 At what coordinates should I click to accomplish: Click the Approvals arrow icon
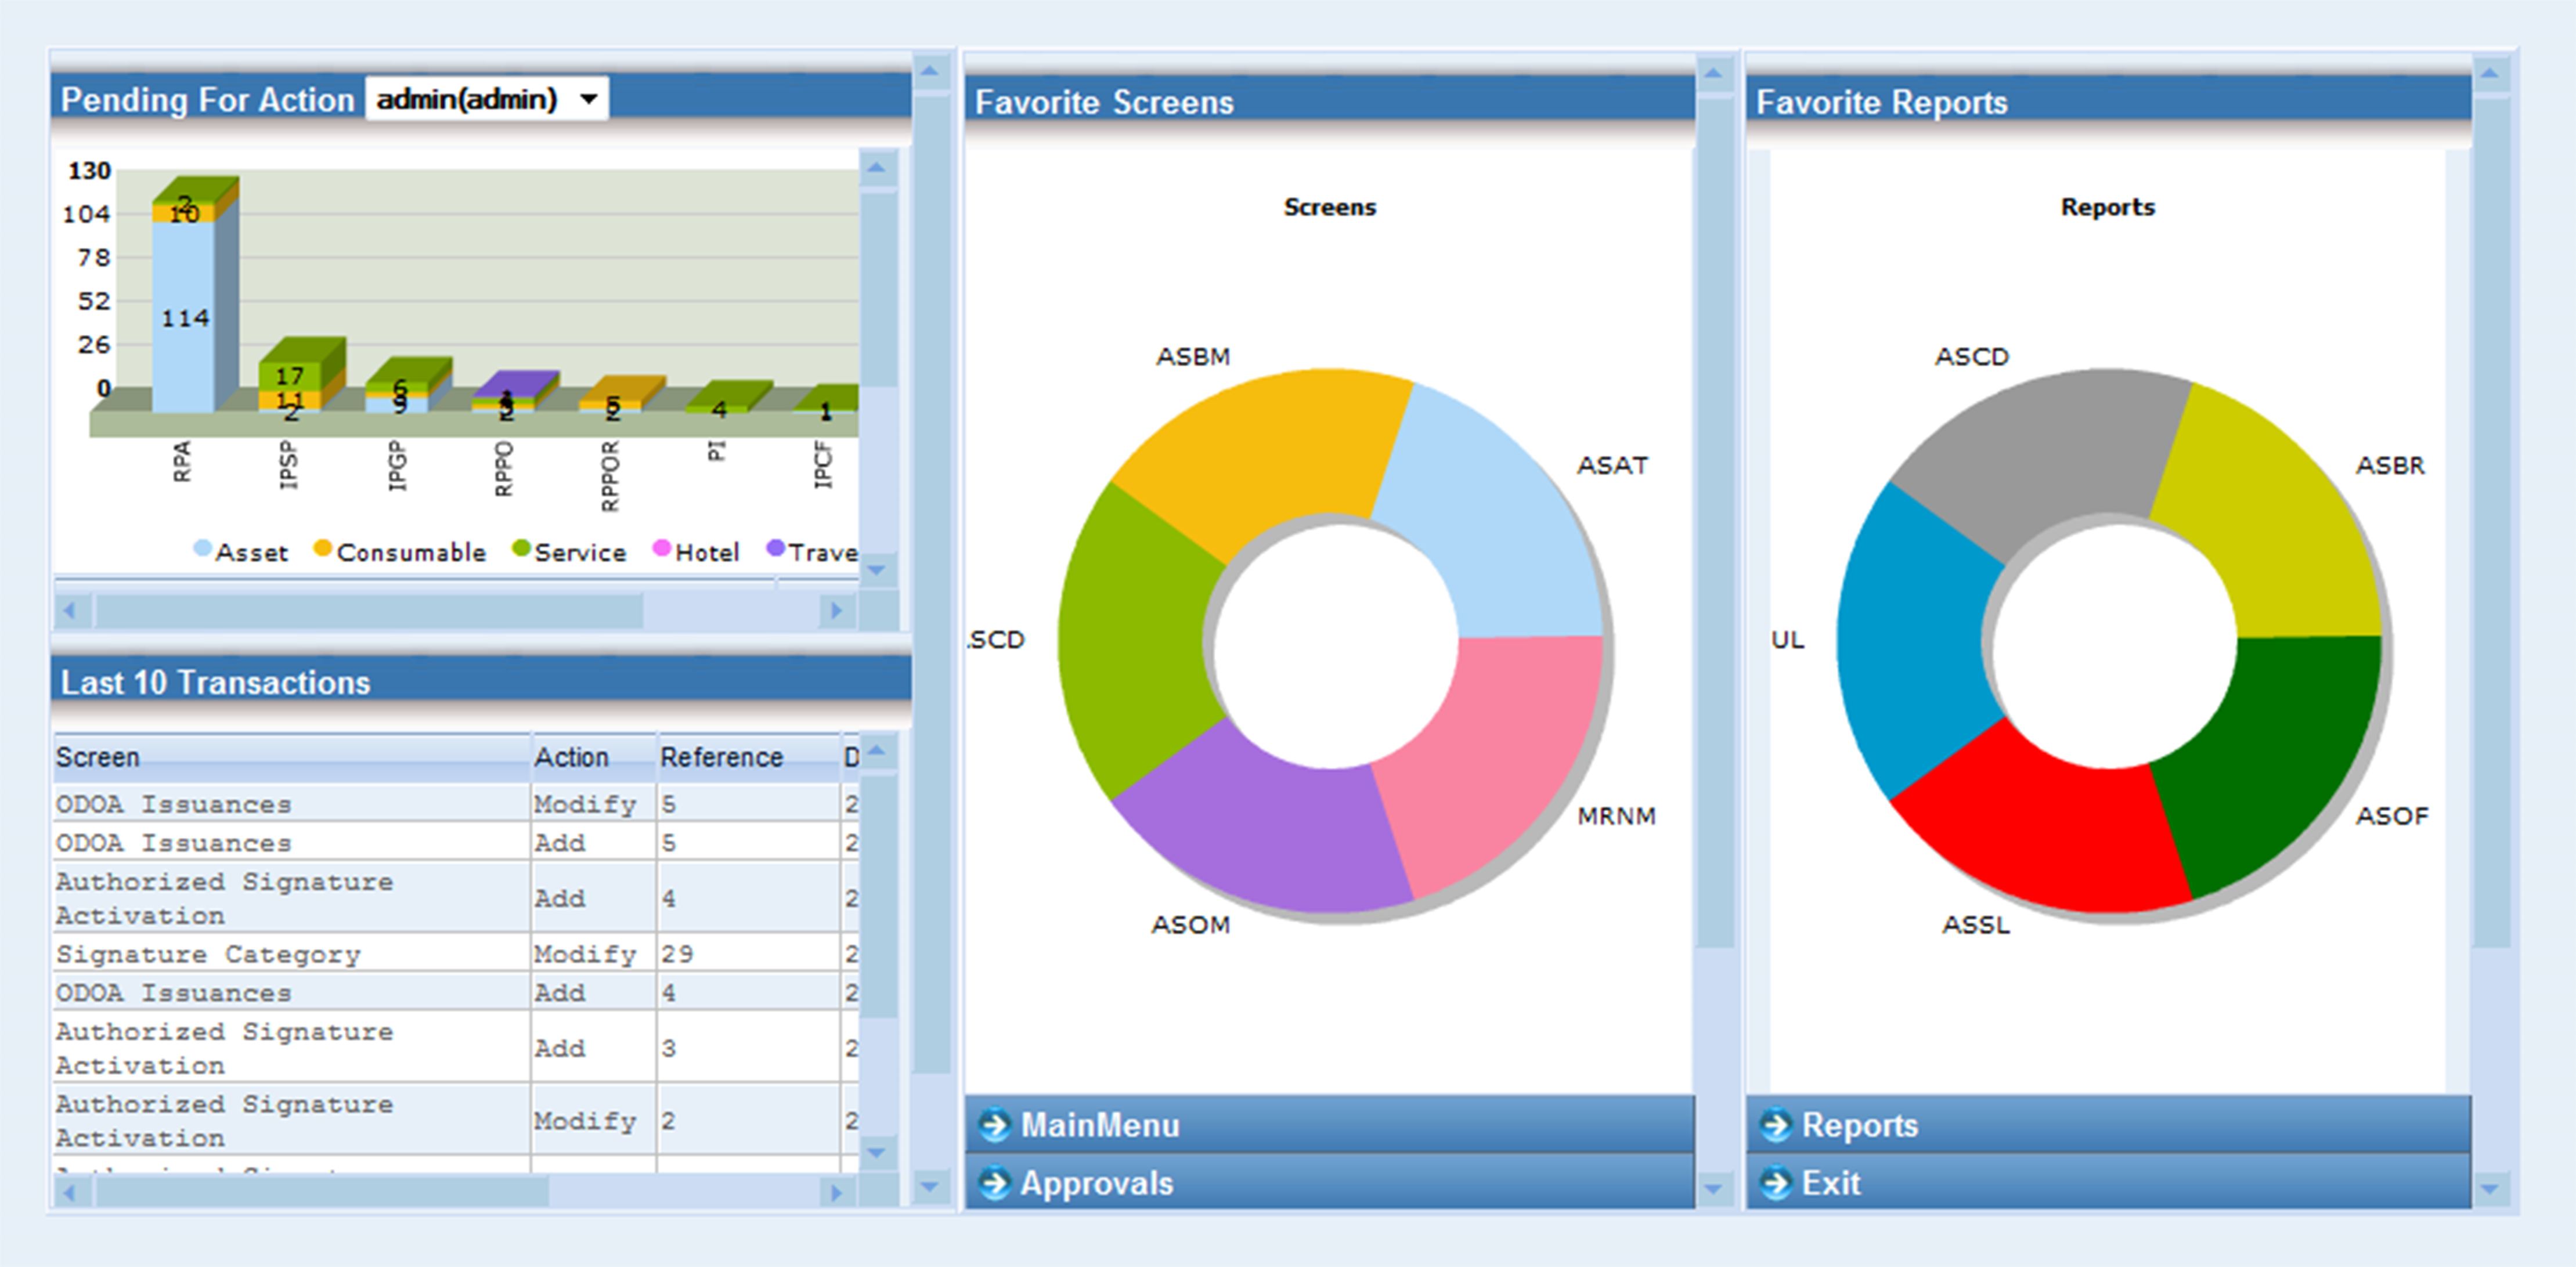995,1184
